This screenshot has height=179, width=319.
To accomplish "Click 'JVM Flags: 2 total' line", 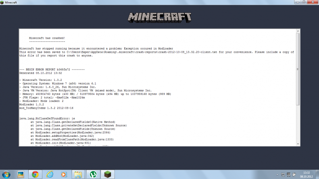I will pyautogui.click(x=52, y=97).
